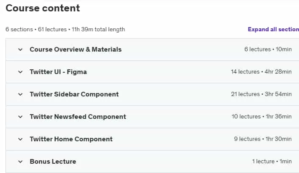Expand the Bonus Lecture chevron
Viewport: 299px width, 173px height.
pyautogui.click(x=20, y=162)
